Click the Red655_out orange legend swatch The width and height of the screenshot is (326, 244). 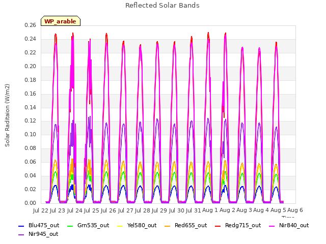(x=168, y=226)
